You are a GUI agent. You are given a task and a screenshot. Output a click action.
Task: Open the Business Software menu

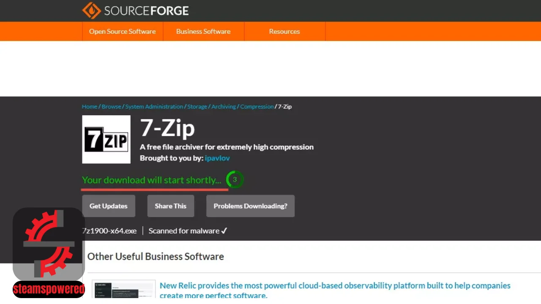pos(203,32)
